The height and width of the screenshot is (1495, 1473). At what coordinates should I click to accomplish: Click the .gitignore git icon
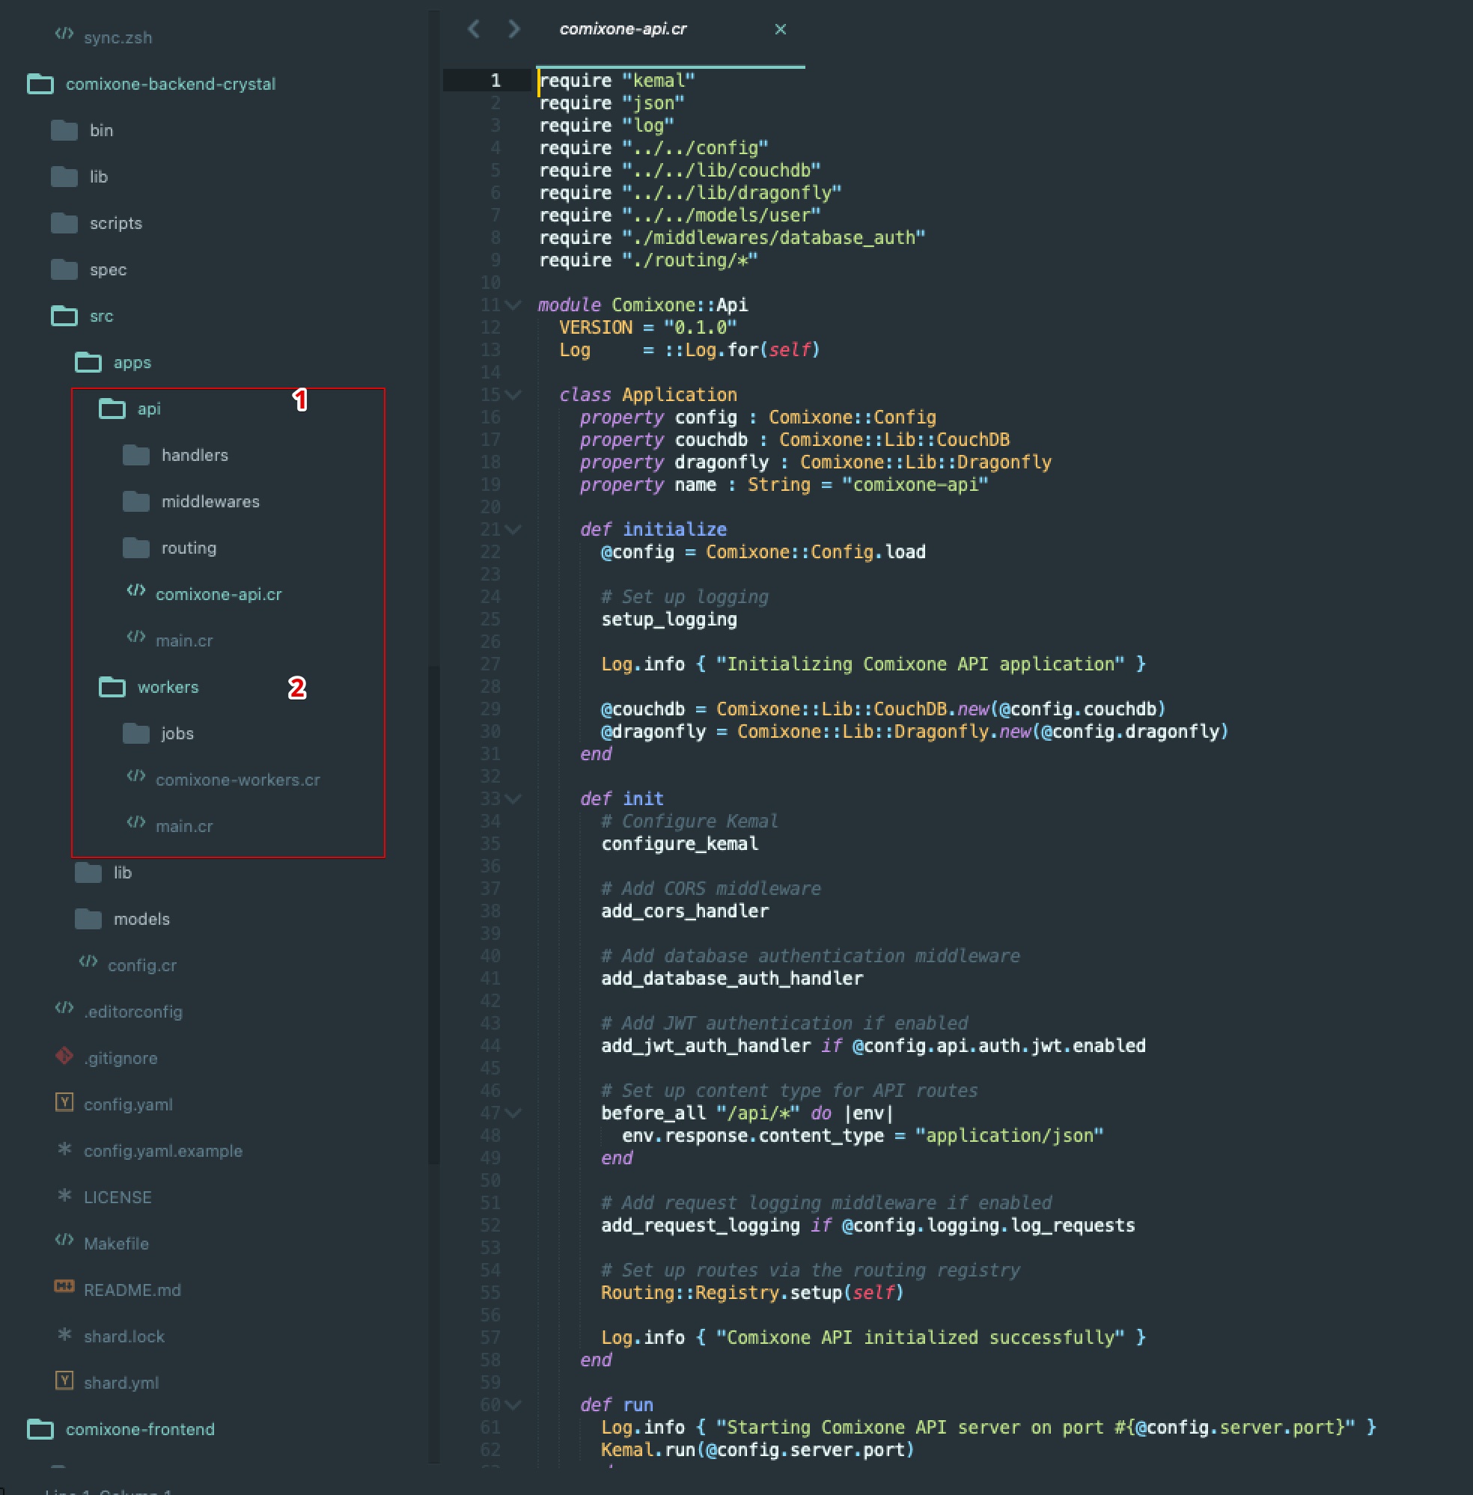(64, 1056)
